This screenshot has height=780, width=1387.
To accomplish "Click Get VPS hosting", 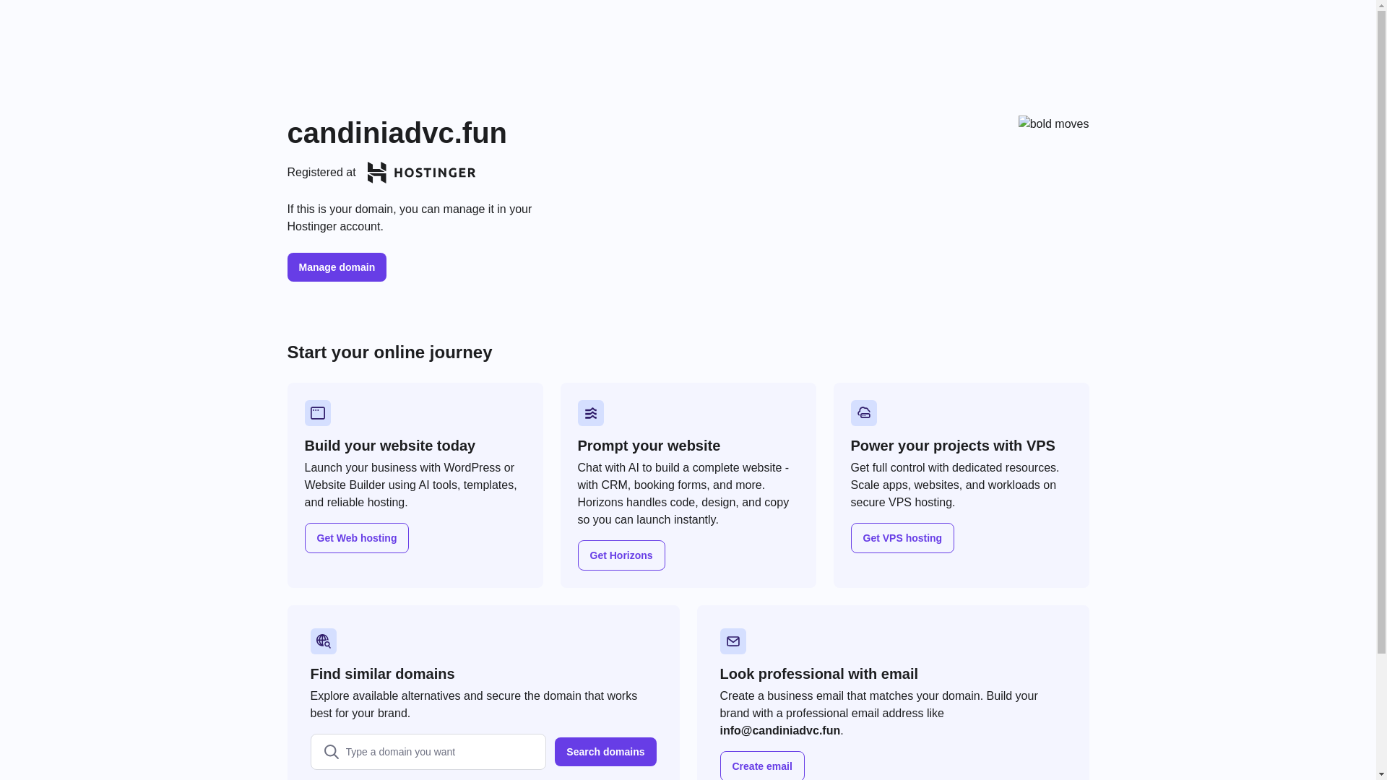I will pyautogui.click(x=902, y=538).
